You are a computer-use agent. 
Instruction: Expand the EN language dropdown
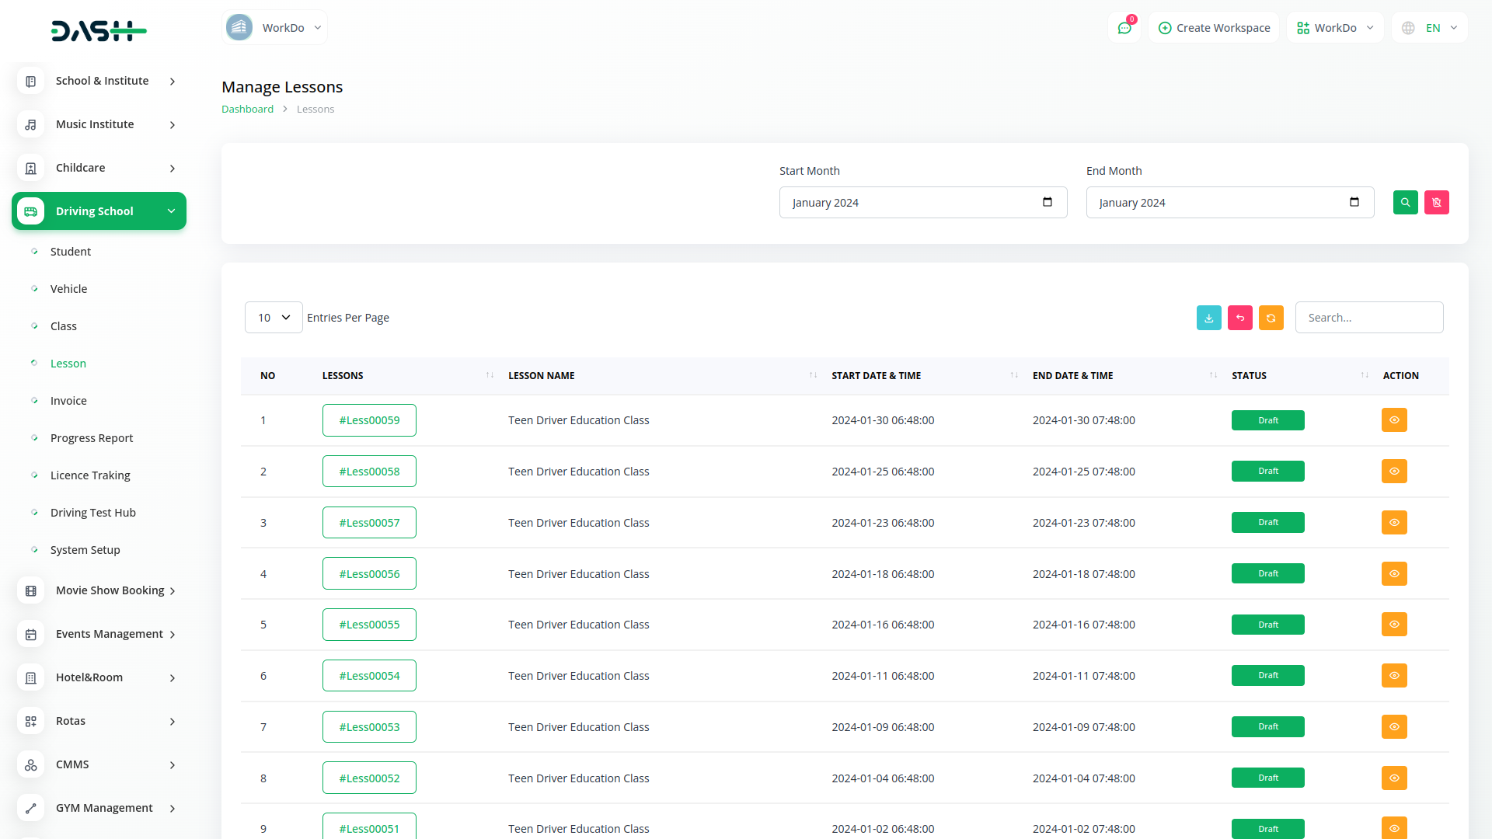1431,28
